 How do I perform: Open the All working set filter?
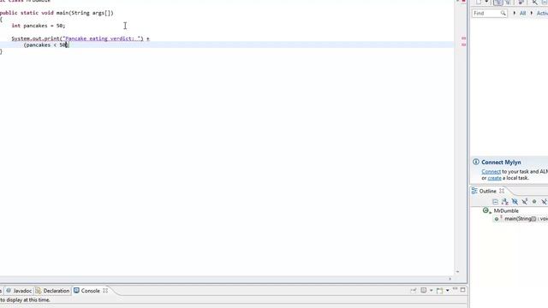point(522,14)
